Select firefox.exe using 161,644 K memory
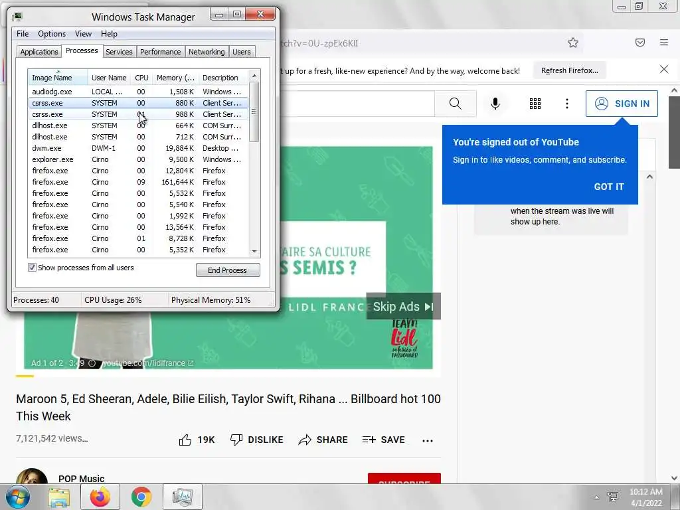Viewport: 680px width, 510px height. 139,182
